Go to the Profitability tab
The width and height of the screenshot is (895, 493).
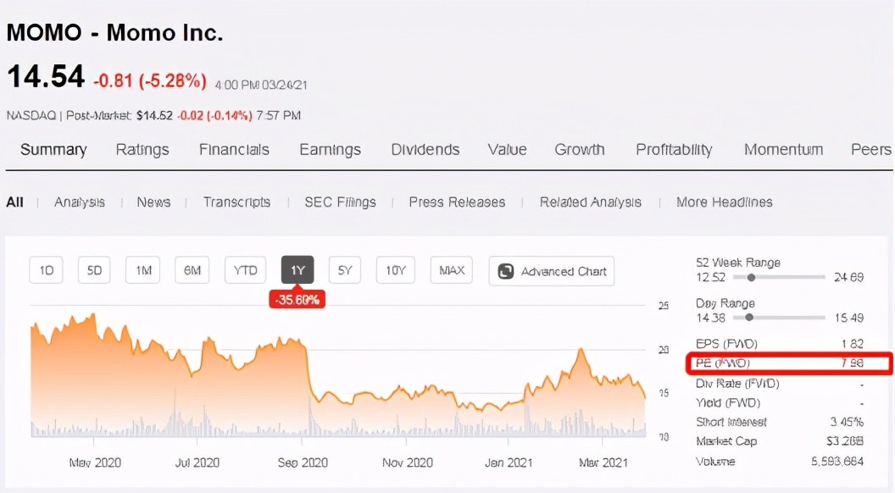(x=674, y=150)
